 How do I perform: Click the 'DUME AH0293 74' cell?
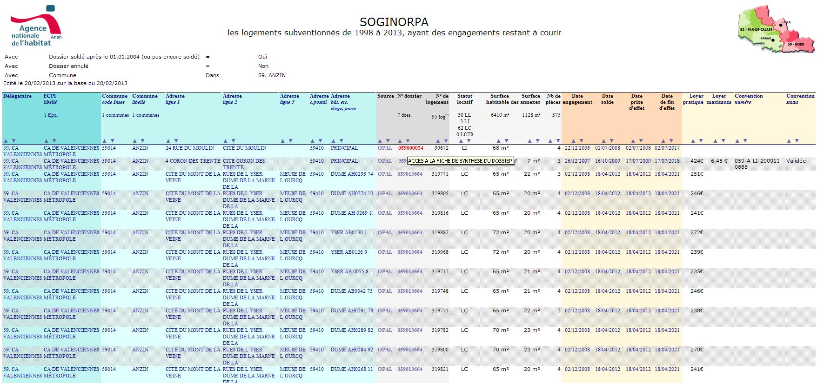point(352,174)
